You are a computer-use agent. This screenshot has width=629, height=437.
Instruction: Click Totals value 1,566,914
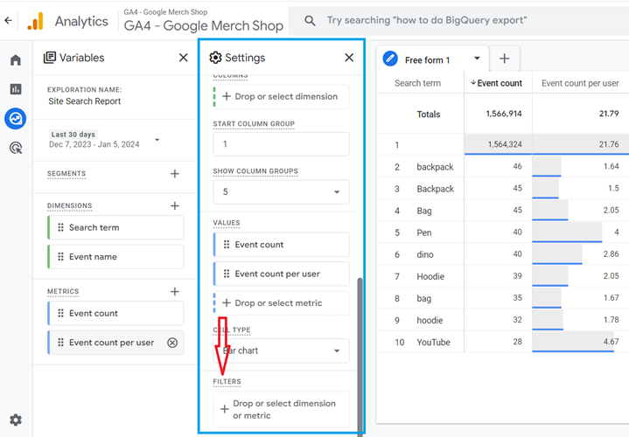click(x=504, y=114)
